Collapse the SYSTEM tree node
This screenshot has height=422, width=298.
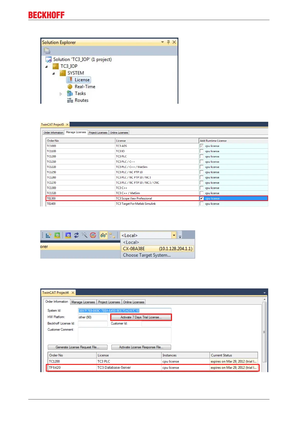[x=53, y=73]
